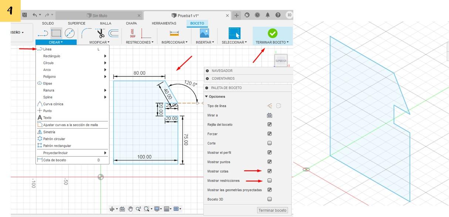Expand the COMENTARIOS panel
Screen dimensions: 449x217
pyautogui.click(x=207, y=78)
